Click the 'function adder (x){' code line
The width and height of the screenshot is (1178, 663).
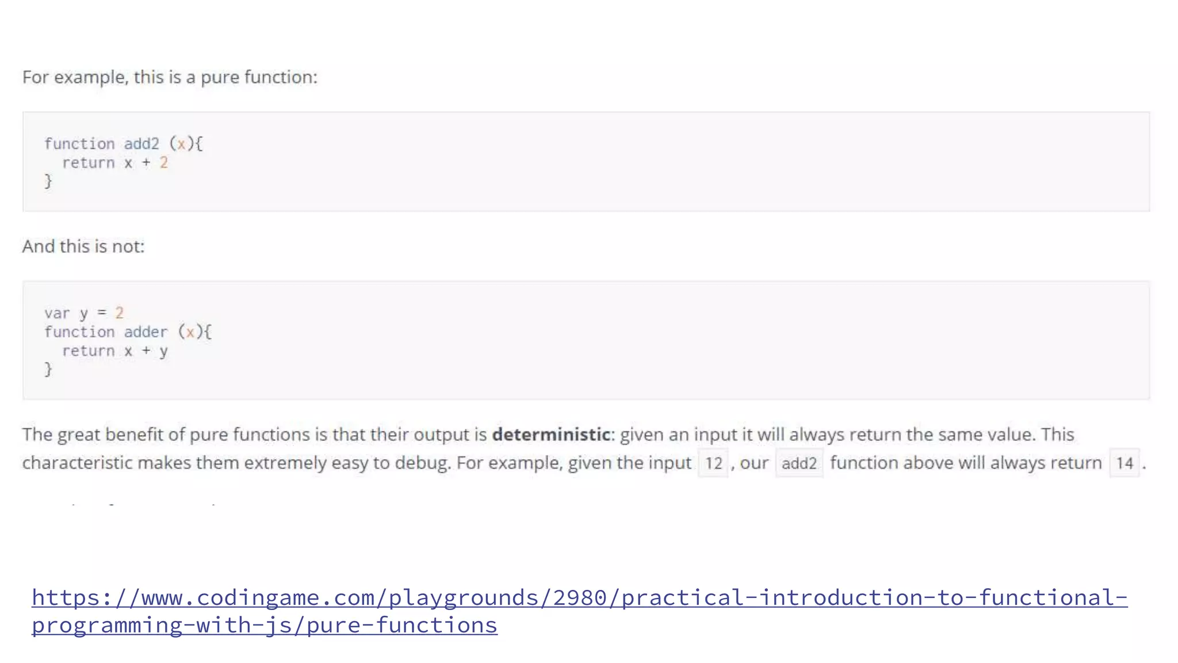(128, 332)
